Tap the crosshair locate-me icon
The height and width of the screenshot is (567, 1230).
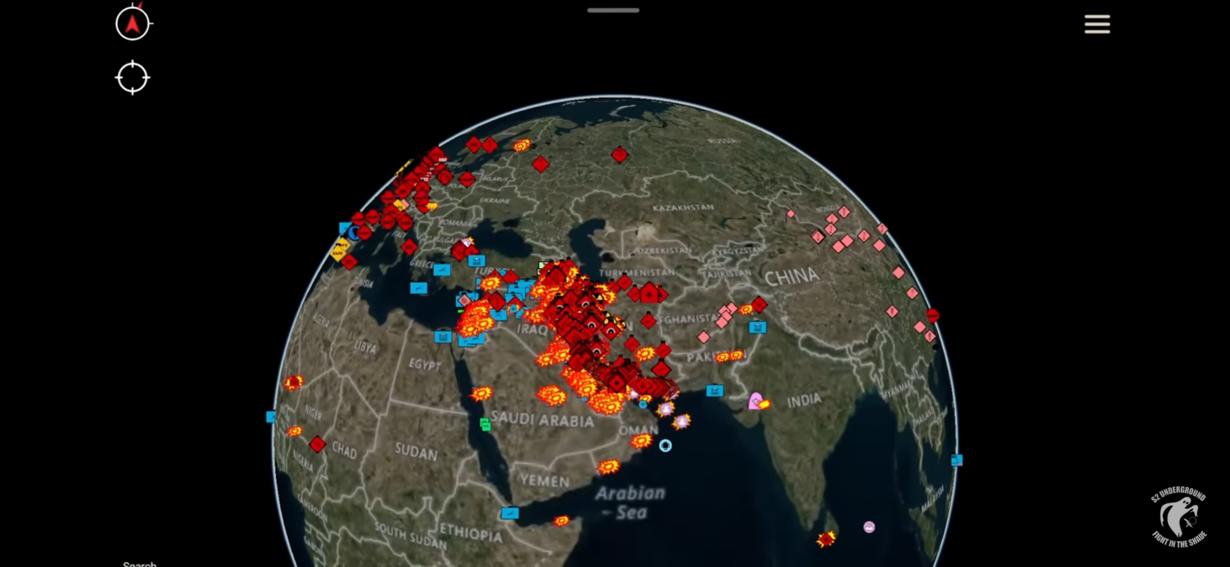[x=132, y=78]
